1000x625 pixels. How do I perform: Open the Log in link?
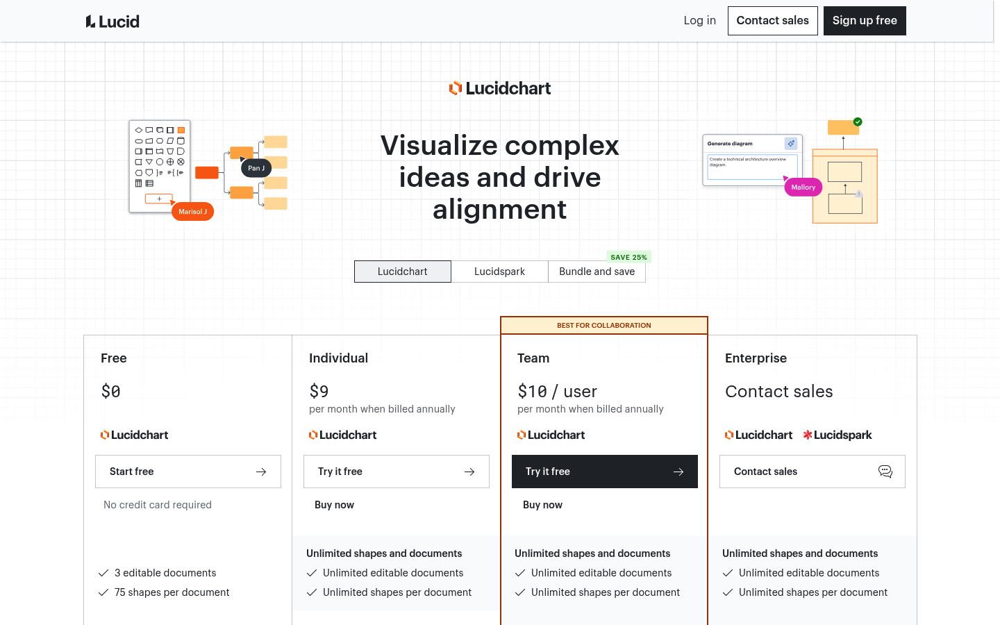[x=700, y=21]
